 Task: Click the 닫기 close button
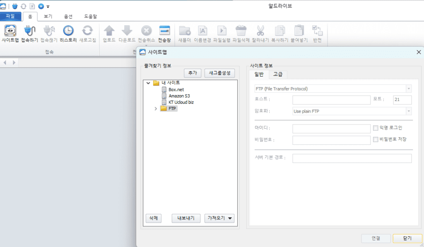407,238
